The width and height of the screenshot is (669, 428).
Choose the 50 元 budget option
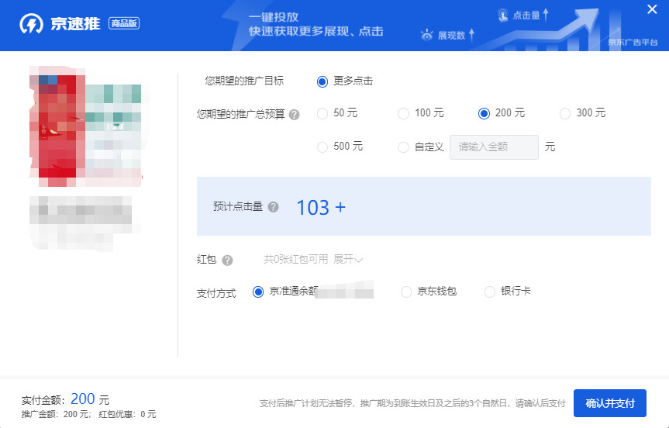(322, 114)
